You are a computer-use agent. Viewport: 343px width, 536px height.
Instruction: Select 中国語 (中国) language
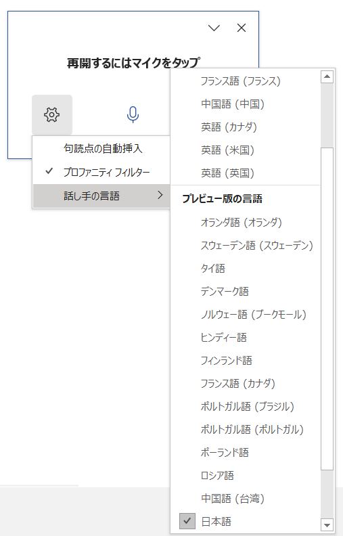click(246, 104)
